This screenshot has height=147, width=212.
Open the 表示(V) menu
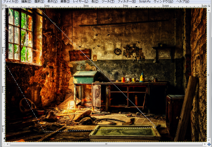click(52, 2)
